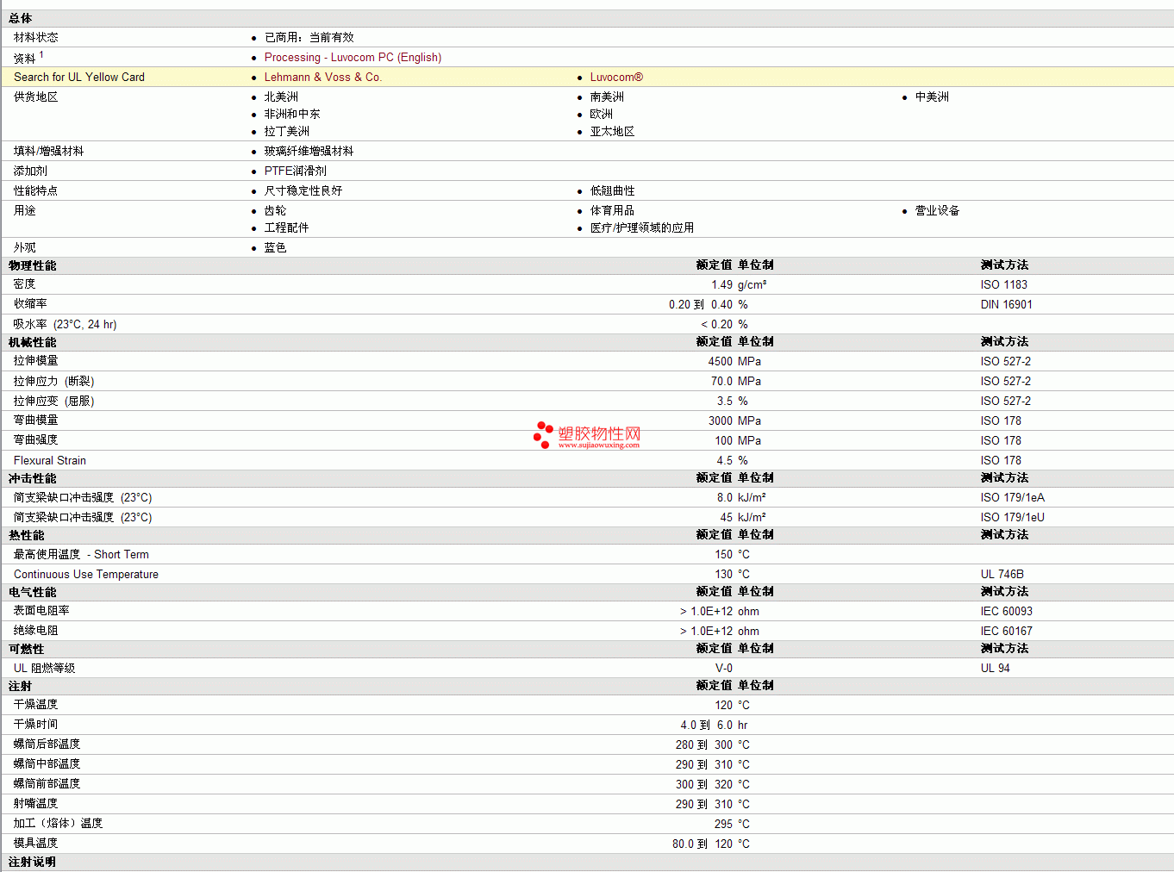Select the density value '1.49'

tap(722, 284)
